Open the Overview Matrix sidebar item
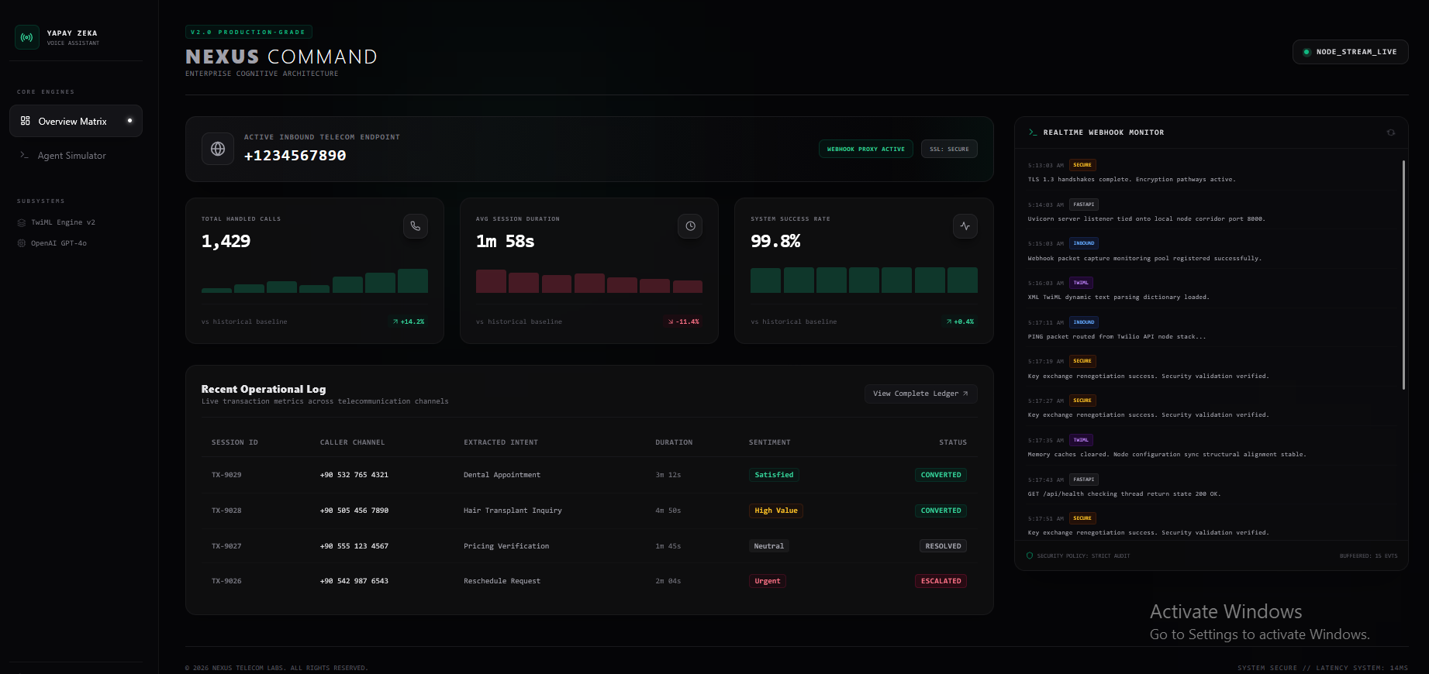 click(x=76, y=121)
